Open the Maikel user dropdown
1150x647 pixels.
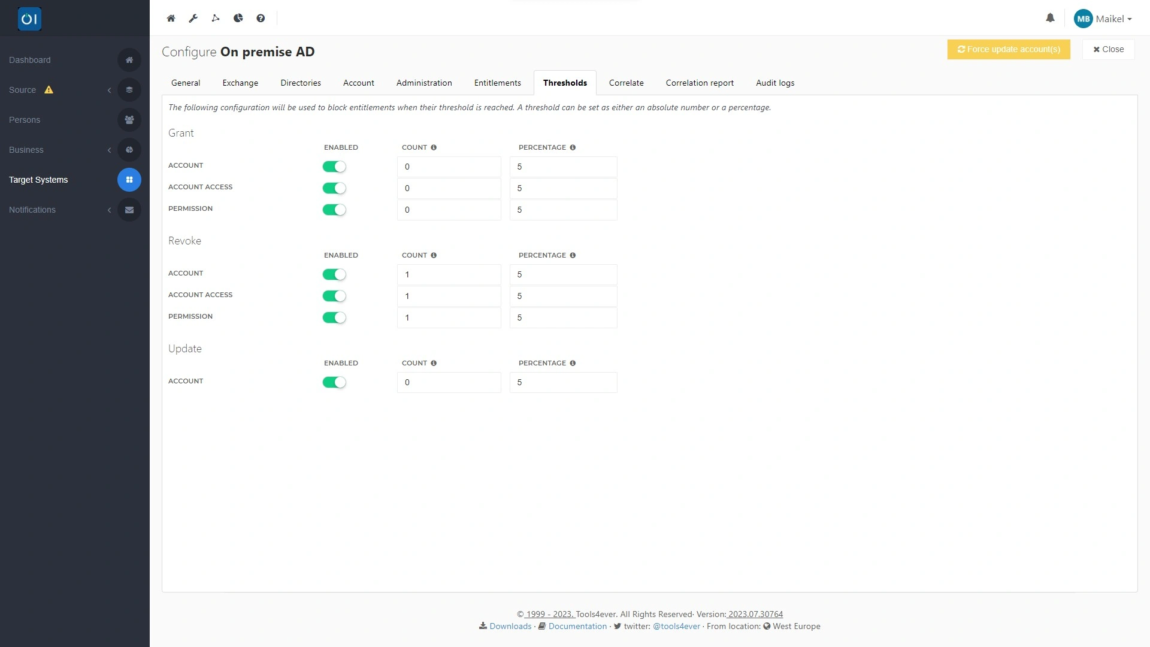pyautogui.click(x=1103, y=19)
